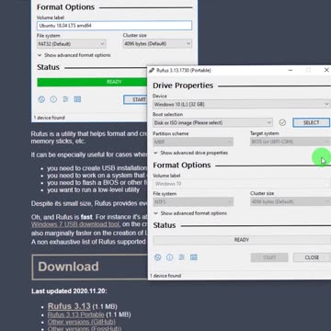The height and width of the screenshot is (331, 331).
Task: Open the Other versions (GitHub) link
Action: click(81, 322)
